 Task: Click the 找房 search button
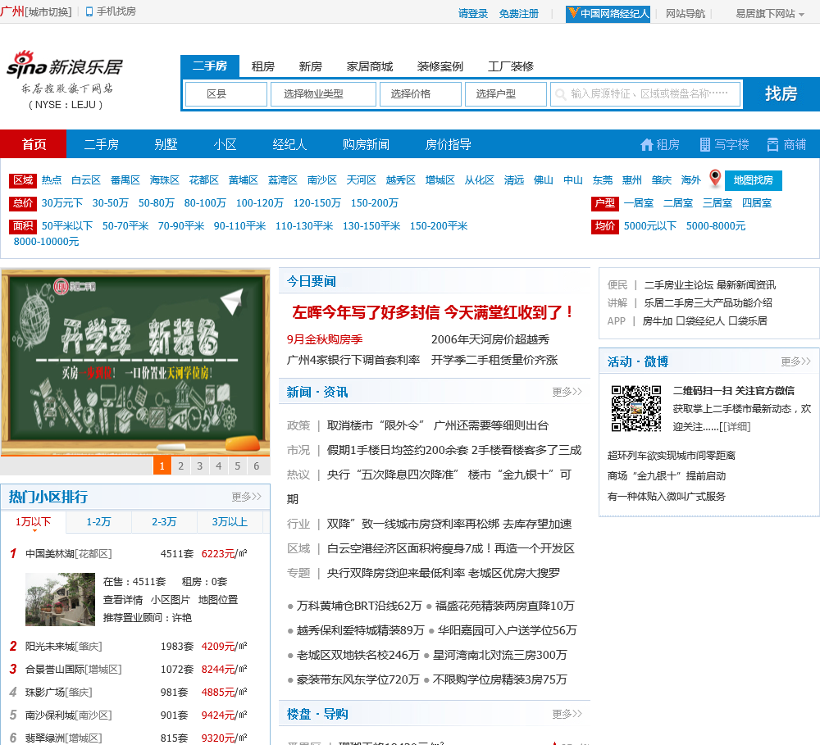[x=781, y=94]
